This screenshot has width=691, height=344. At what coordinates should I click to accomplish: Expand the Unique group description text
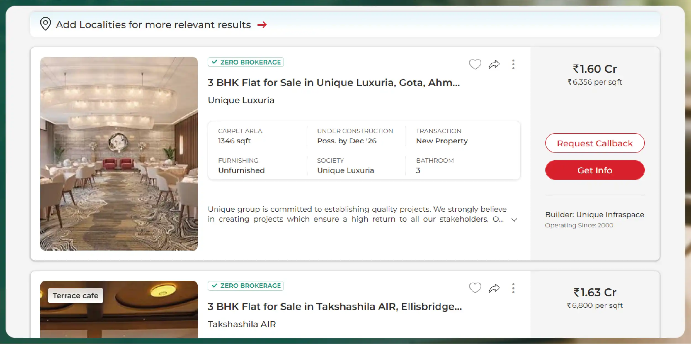(x=514, y=220)
